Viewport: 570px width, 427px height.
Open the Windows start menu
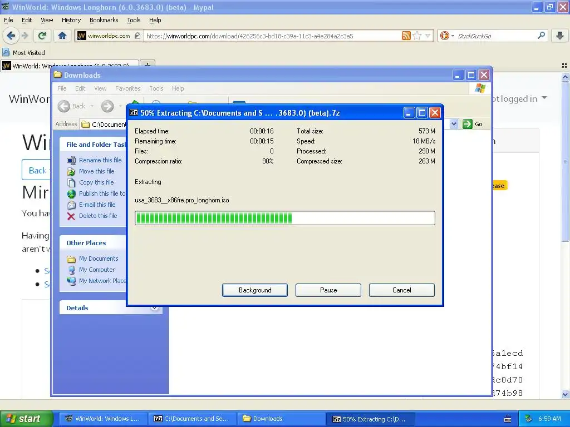(x=26, y=419)
